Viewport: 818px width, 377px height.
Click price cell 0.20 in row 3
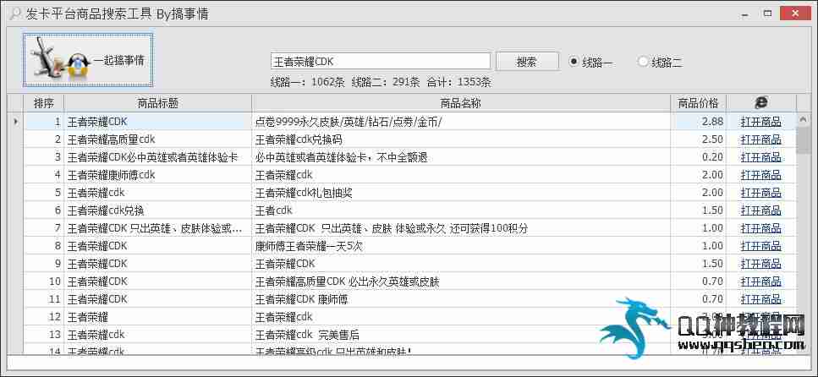coord(699,157)
